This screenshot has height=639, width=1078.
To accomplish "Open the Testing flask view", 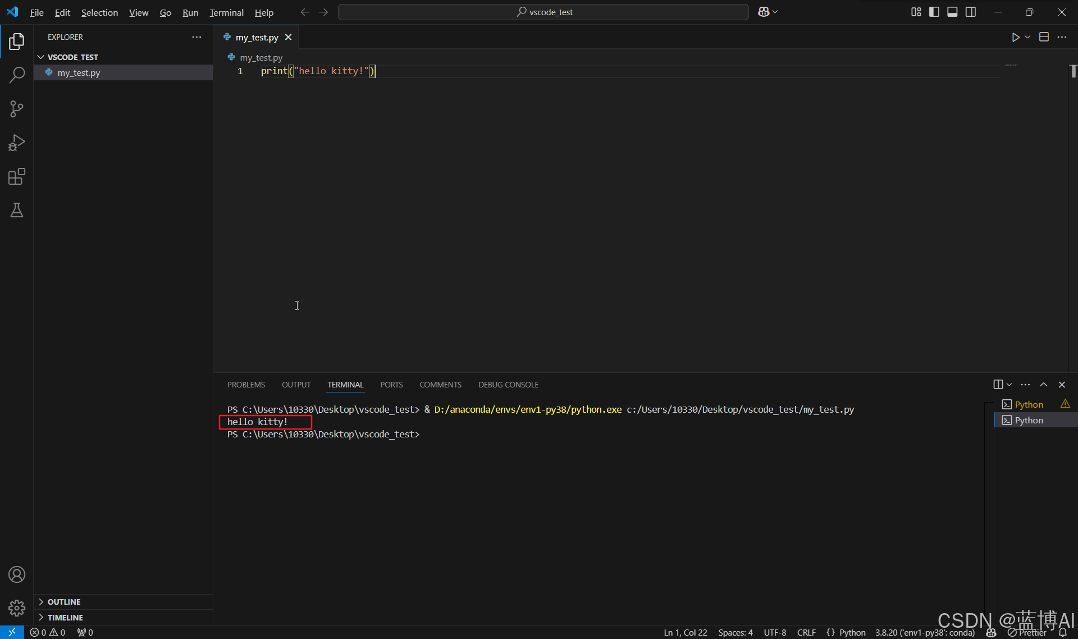I will 17,211.
